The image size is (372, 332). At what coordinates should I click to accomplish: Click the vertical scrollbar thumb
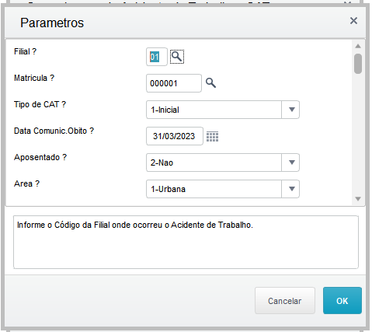[x=358, y=64]
